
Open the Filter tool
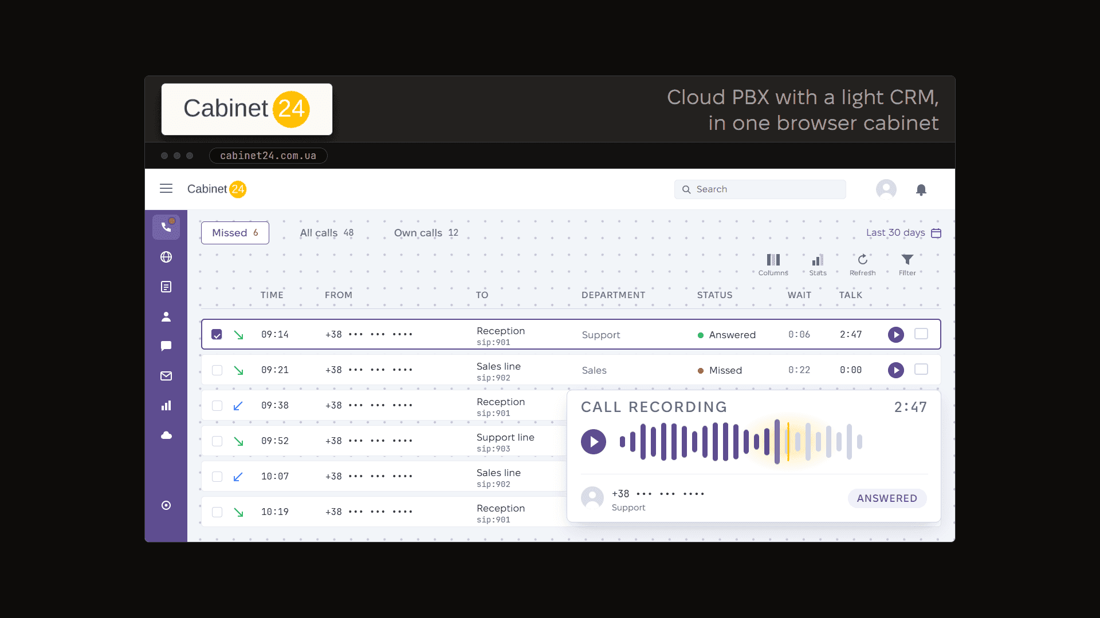pos(907,265)
